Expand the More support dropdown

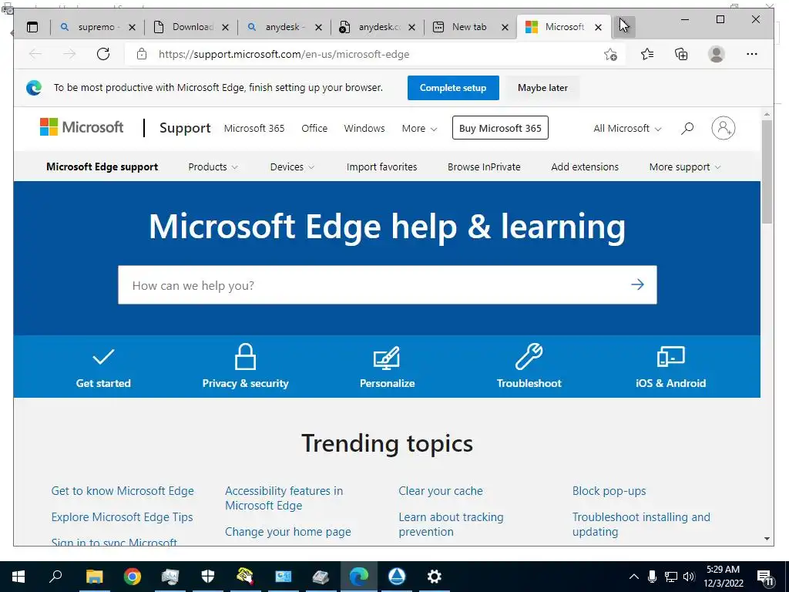[684, 166]
